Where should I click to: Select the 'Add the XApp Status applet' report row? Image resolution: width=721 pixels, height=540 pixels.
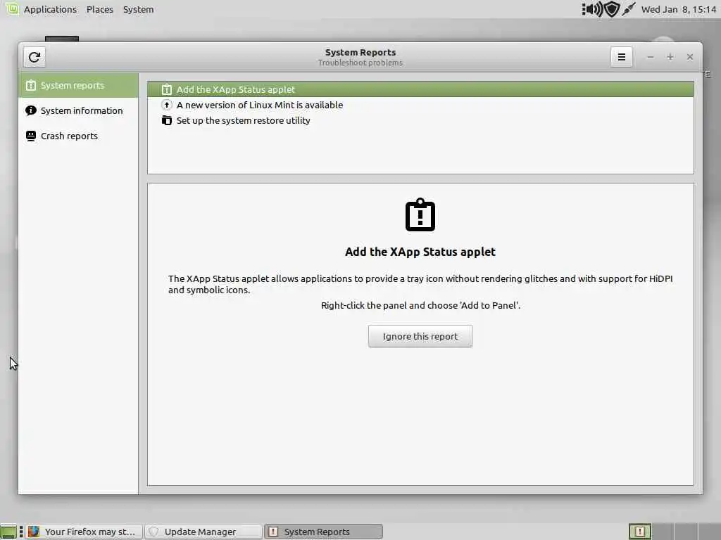pos(420,89)
